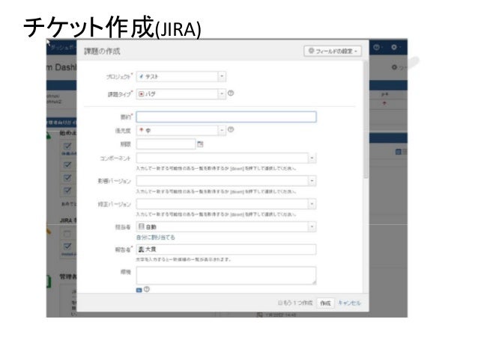Expand the 優先度 dropdown arrow

pos(222,131)
